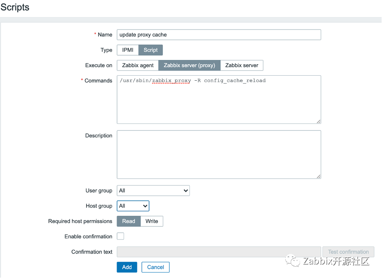Tick the Enable confirmation checkbox
This screenshot has height=278, width=382.
point(120,236)
